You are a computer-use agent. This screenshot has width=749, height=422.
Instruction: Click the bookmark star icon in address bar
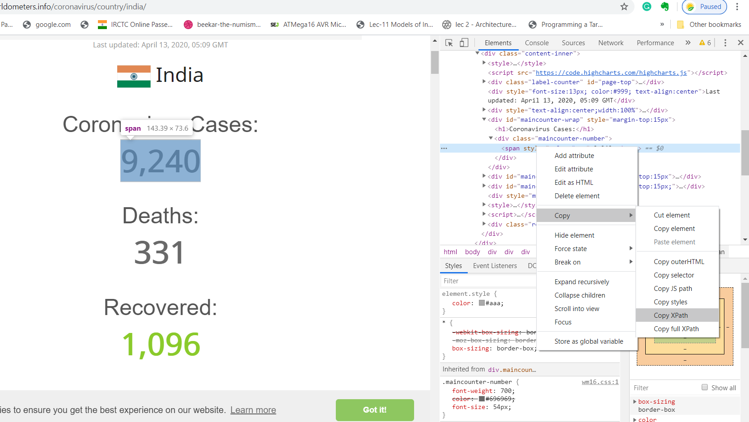[x=624, y=6]
